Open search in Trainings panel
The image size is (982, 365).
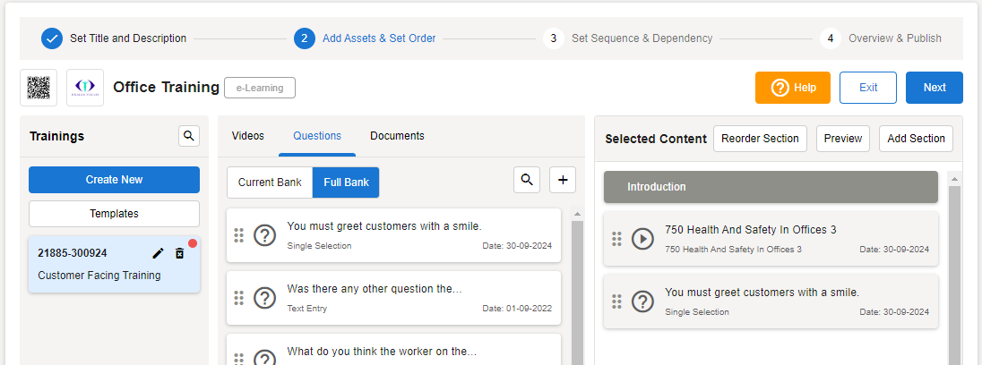click(188, 136)
